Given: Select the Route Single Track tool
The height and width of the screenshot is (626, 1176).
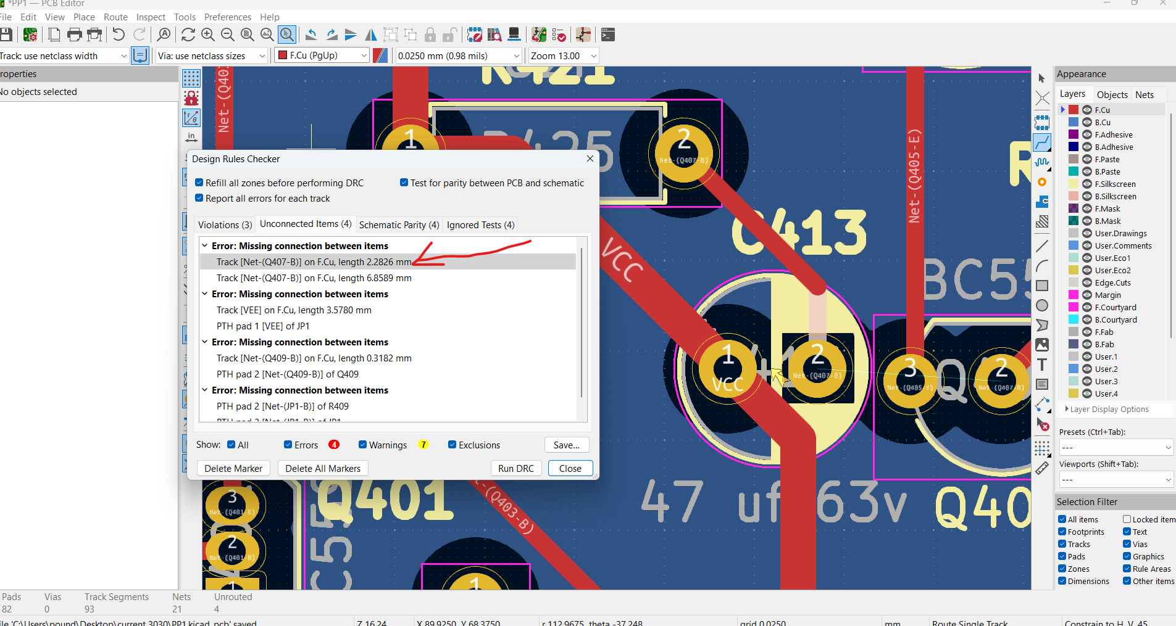Looking at the screenshot, I should coord(1042,142).
